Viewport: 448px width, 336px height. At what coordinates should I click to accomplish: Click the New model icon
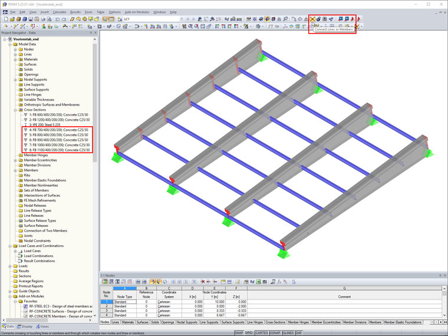pyautogui.click(x=6, y=19)
